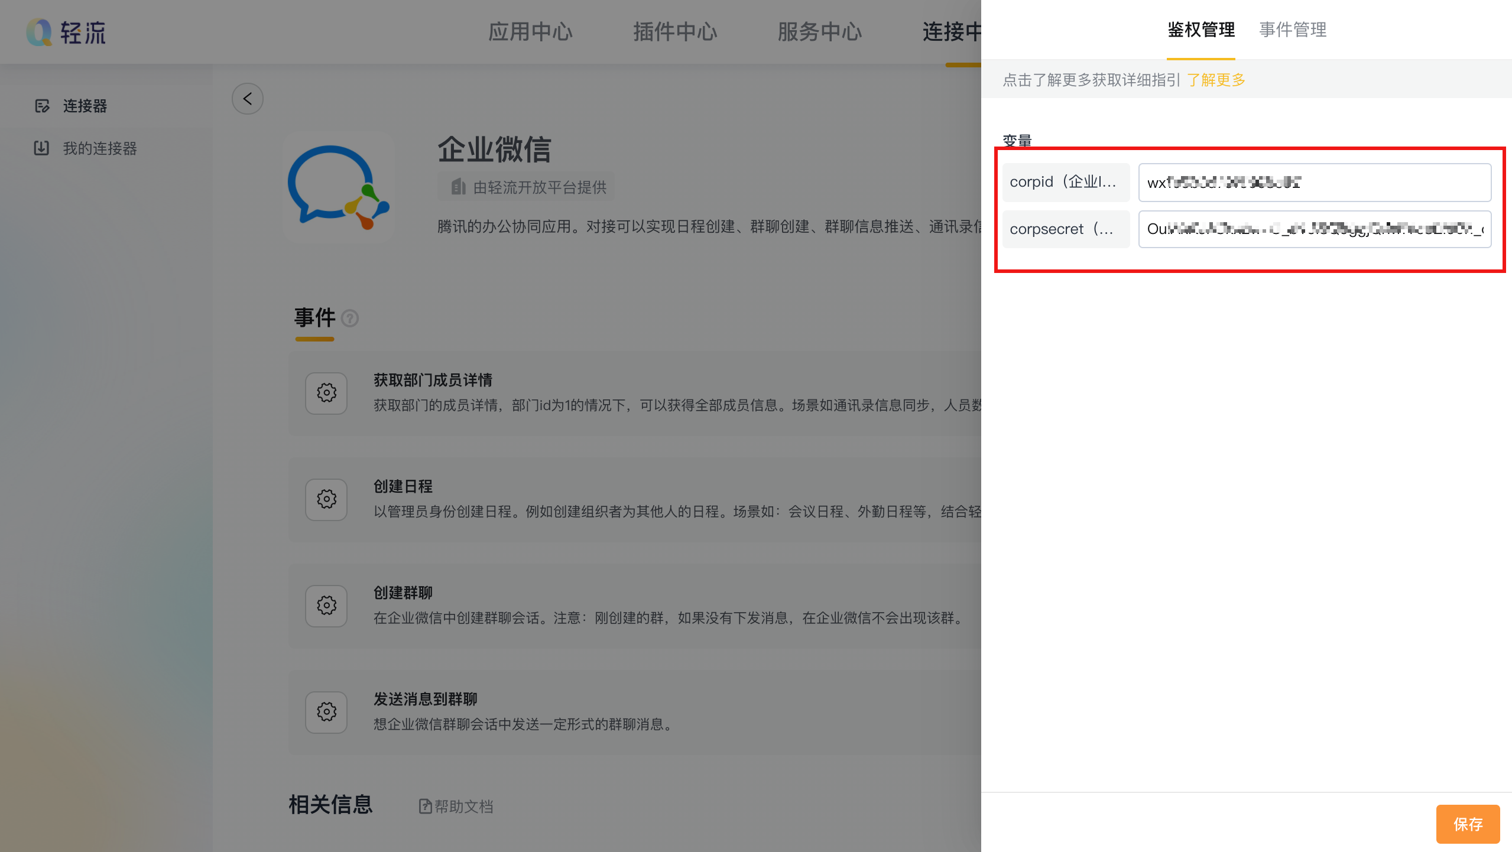Click the 创建群聊 event title
Image resolution: width=1512 pixels, height=852 pixels.
coord(403,593)
